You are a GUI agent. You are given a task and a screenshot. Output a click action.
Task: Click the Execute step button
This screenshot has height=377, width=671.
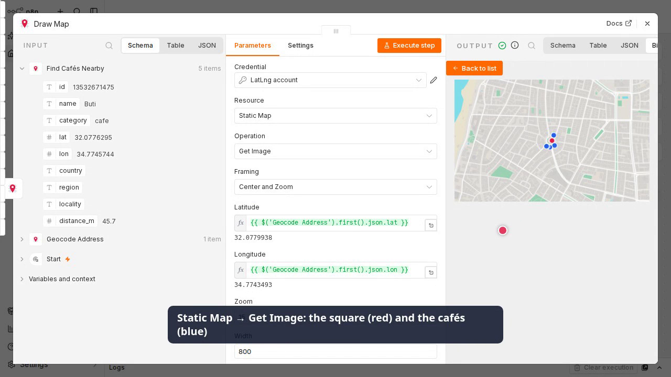(409, 46)
